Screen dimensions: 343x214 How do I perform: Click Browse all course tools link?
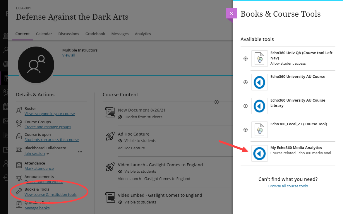[288, 186]
